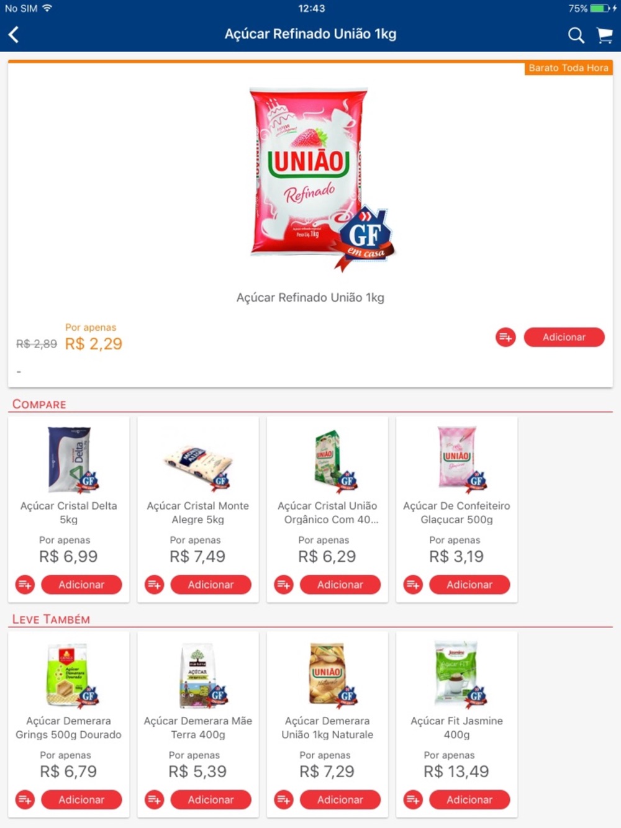Open the main União Refinado product image
The image size is (621, 828).
pos(317,177)
